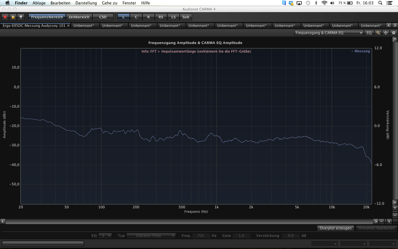The height and width of the screenshot is (249, 398).
Task: Click the vertical scrollbar track beside the graph
Action: point(395,121)
